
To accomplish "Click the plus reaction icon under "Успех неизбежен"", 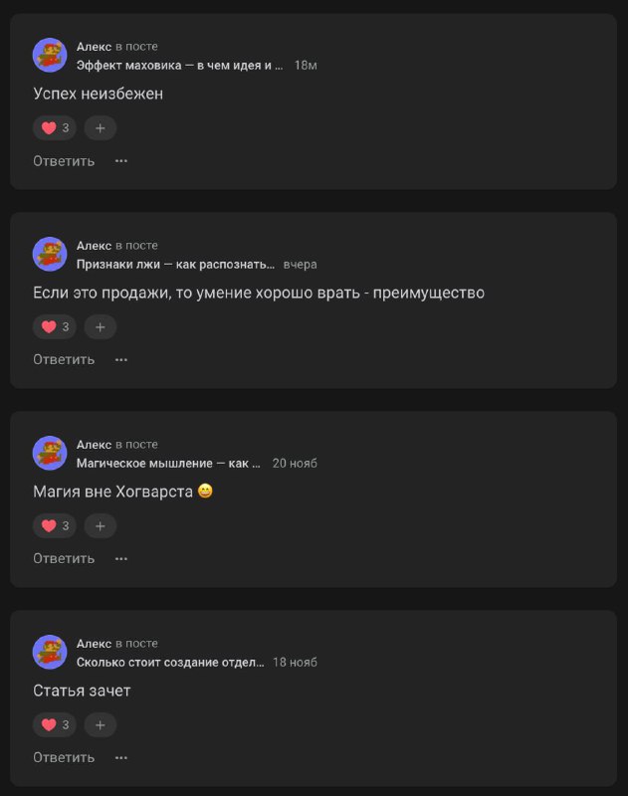I will click(100, 127).
